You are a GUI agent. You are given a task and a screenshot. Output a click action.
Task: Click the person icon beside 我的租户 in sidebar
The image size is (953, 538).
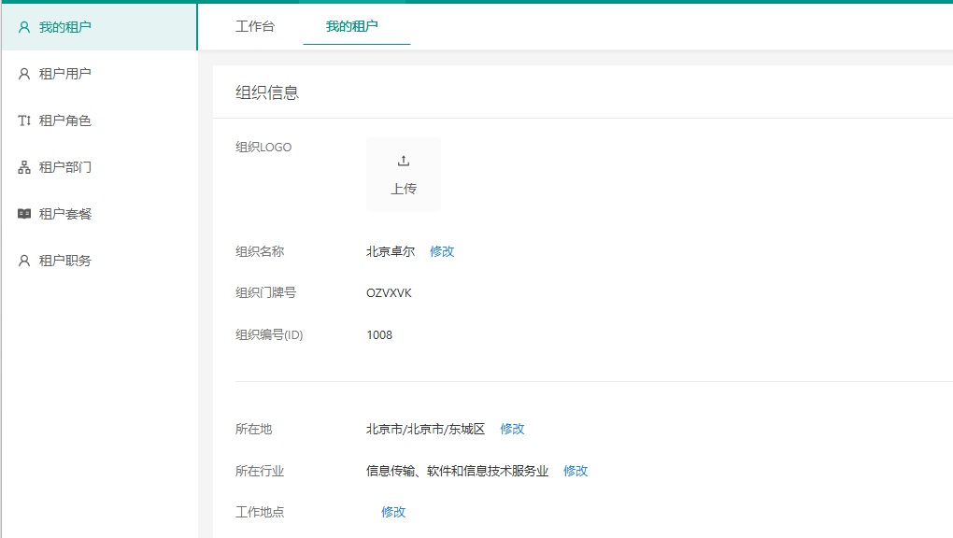point(24,27)
